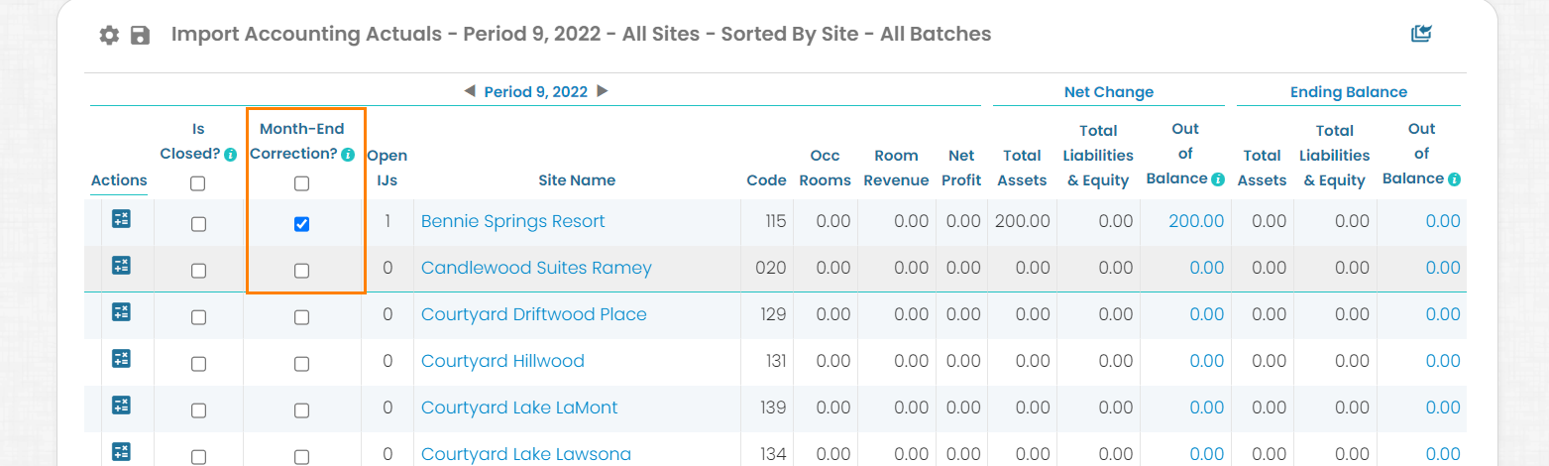Click the export icon at top right
The height and width of the screenshot is (466, 1549).
coord(1422,34)
